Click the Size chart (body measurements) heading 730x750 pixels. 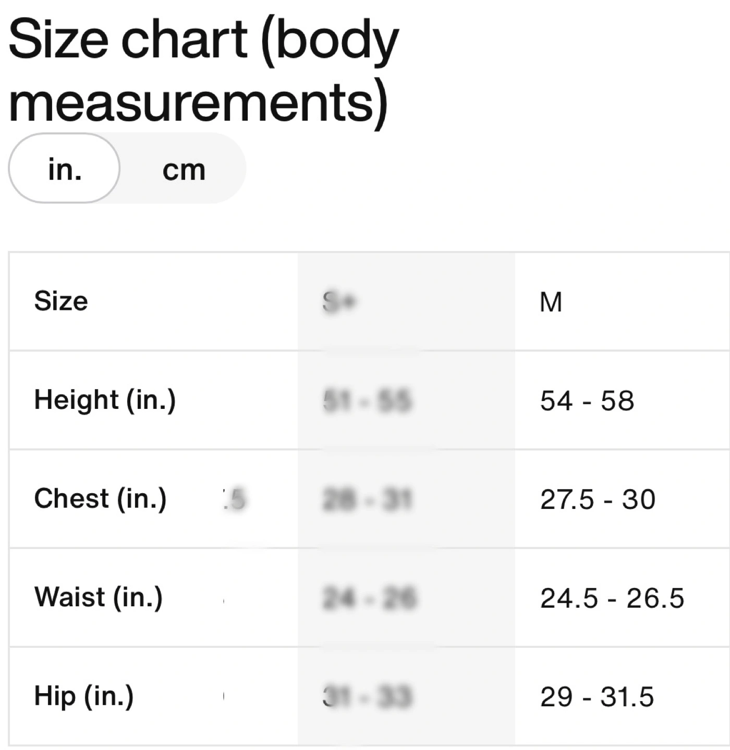(203, 69)
